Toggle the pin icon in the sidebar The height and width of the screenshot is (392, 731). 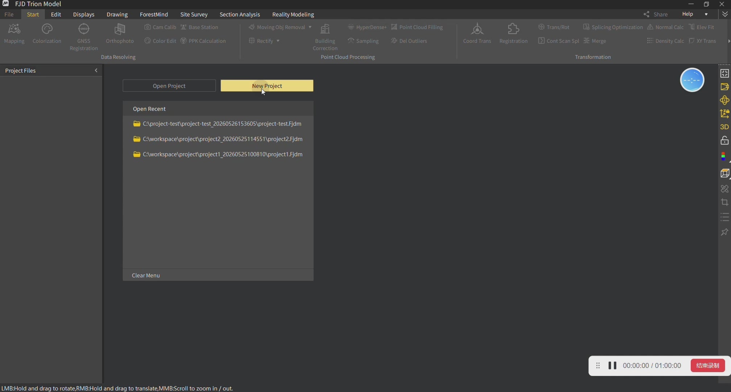click(724, 232)
